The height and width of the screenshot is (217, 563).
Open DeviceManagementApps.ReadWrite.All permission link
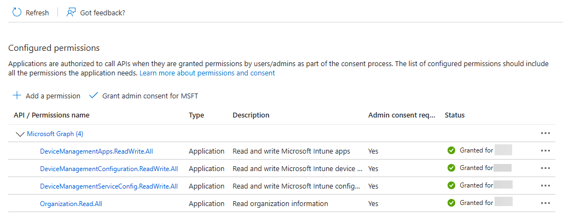(97, 151)
